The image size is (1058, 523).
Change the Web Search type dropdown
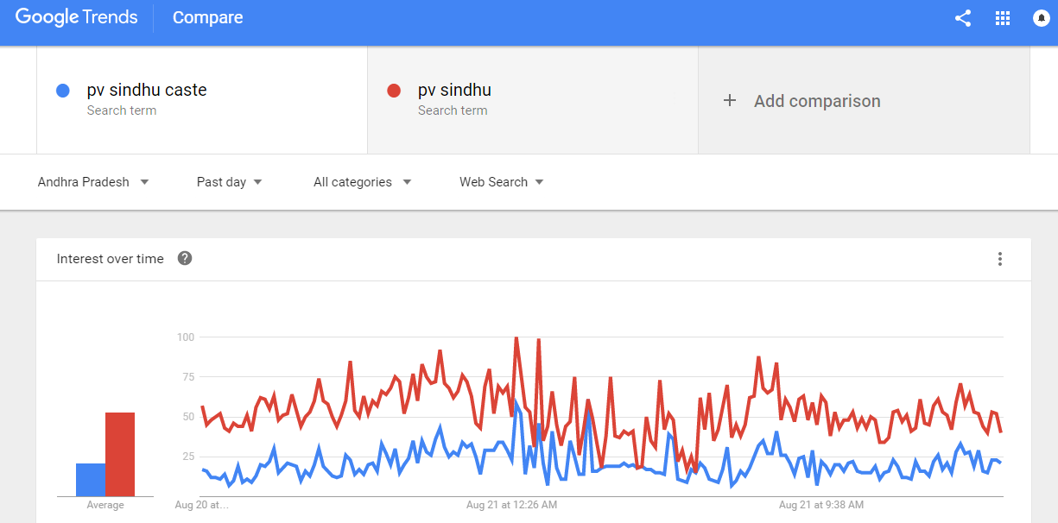(501, 182)
